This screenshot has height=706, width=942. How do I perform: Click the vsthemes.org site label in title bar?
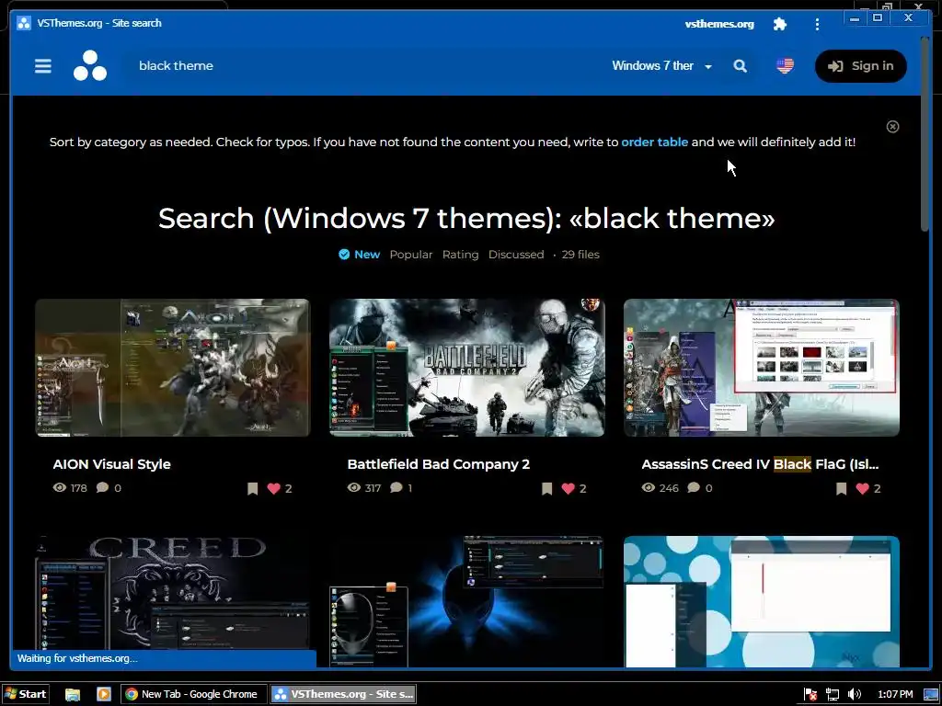[719, 24]
